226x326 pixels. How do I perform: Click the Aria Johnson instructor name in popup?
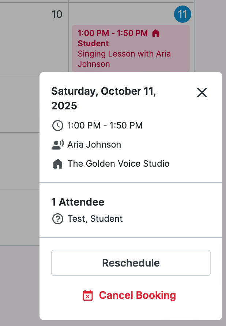pyautogui.click(x=94, y=145)
